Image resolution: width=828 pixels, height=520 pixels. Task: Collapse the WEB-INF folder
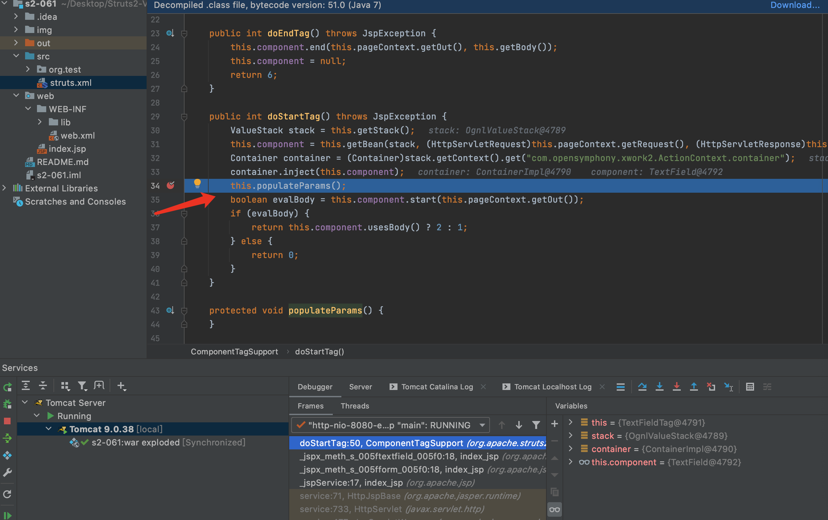click(x=28, y=109)
